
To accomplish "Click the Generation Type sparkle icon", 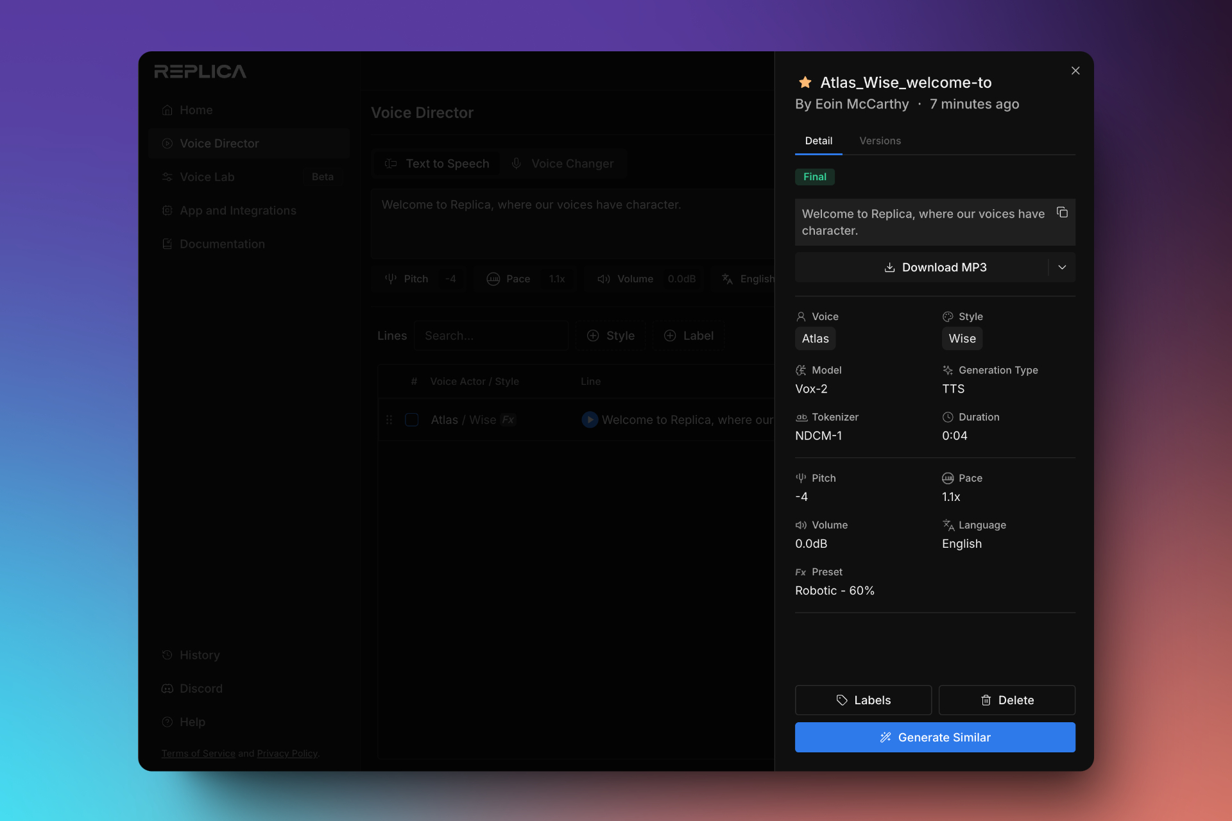I will click(x=948, y=370).
